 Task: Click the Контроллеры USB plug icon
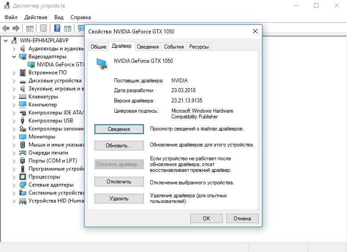pos(22,121)
